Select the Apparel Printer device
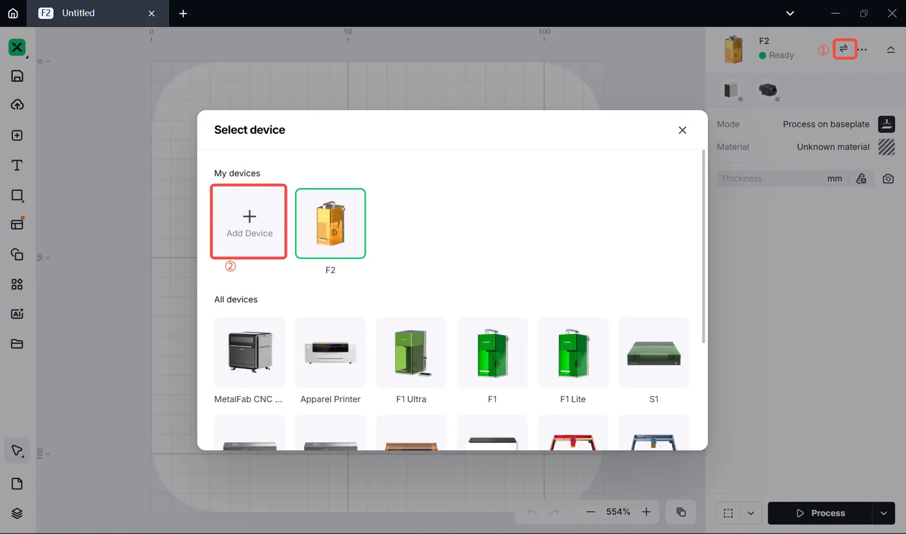 [331, 353]
